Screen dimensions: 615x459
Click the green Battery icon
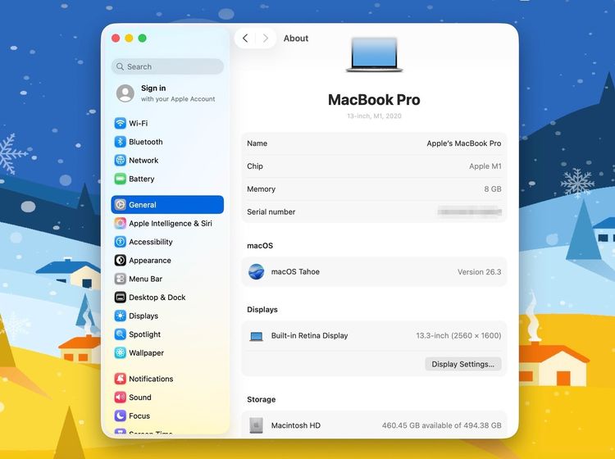coord(120,179)
